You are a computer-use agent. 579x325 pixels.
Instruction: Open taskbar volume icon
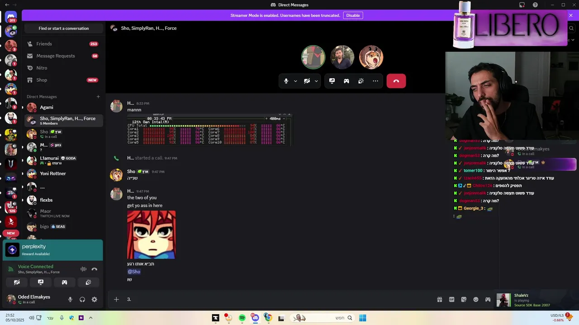pos(32,318)
